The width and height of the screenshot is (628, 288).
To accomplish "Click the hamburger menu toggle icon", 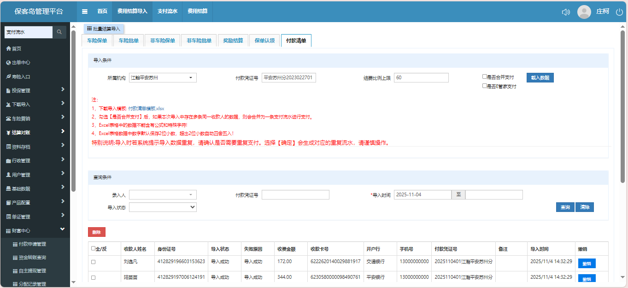I will tap(85, 12).
